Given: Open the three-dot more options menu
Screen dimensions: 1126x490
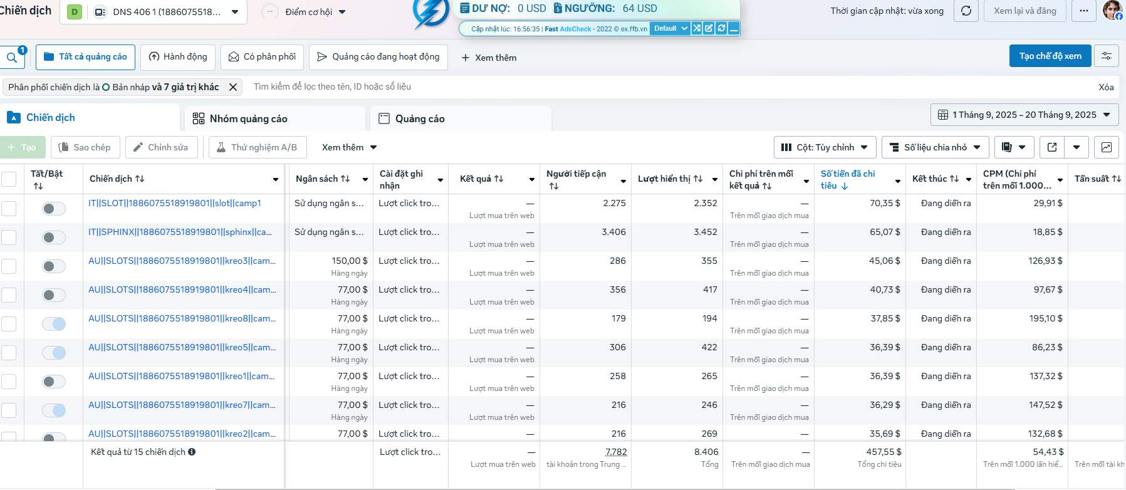Looking at the screenshot, I should (1084, 11).
